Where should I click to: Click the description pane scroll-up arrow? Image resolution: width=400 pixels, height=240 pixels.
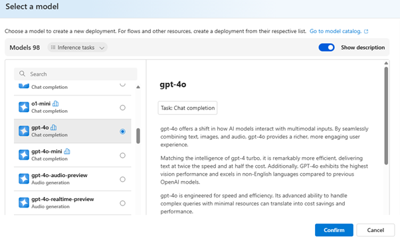click(386, 63)
